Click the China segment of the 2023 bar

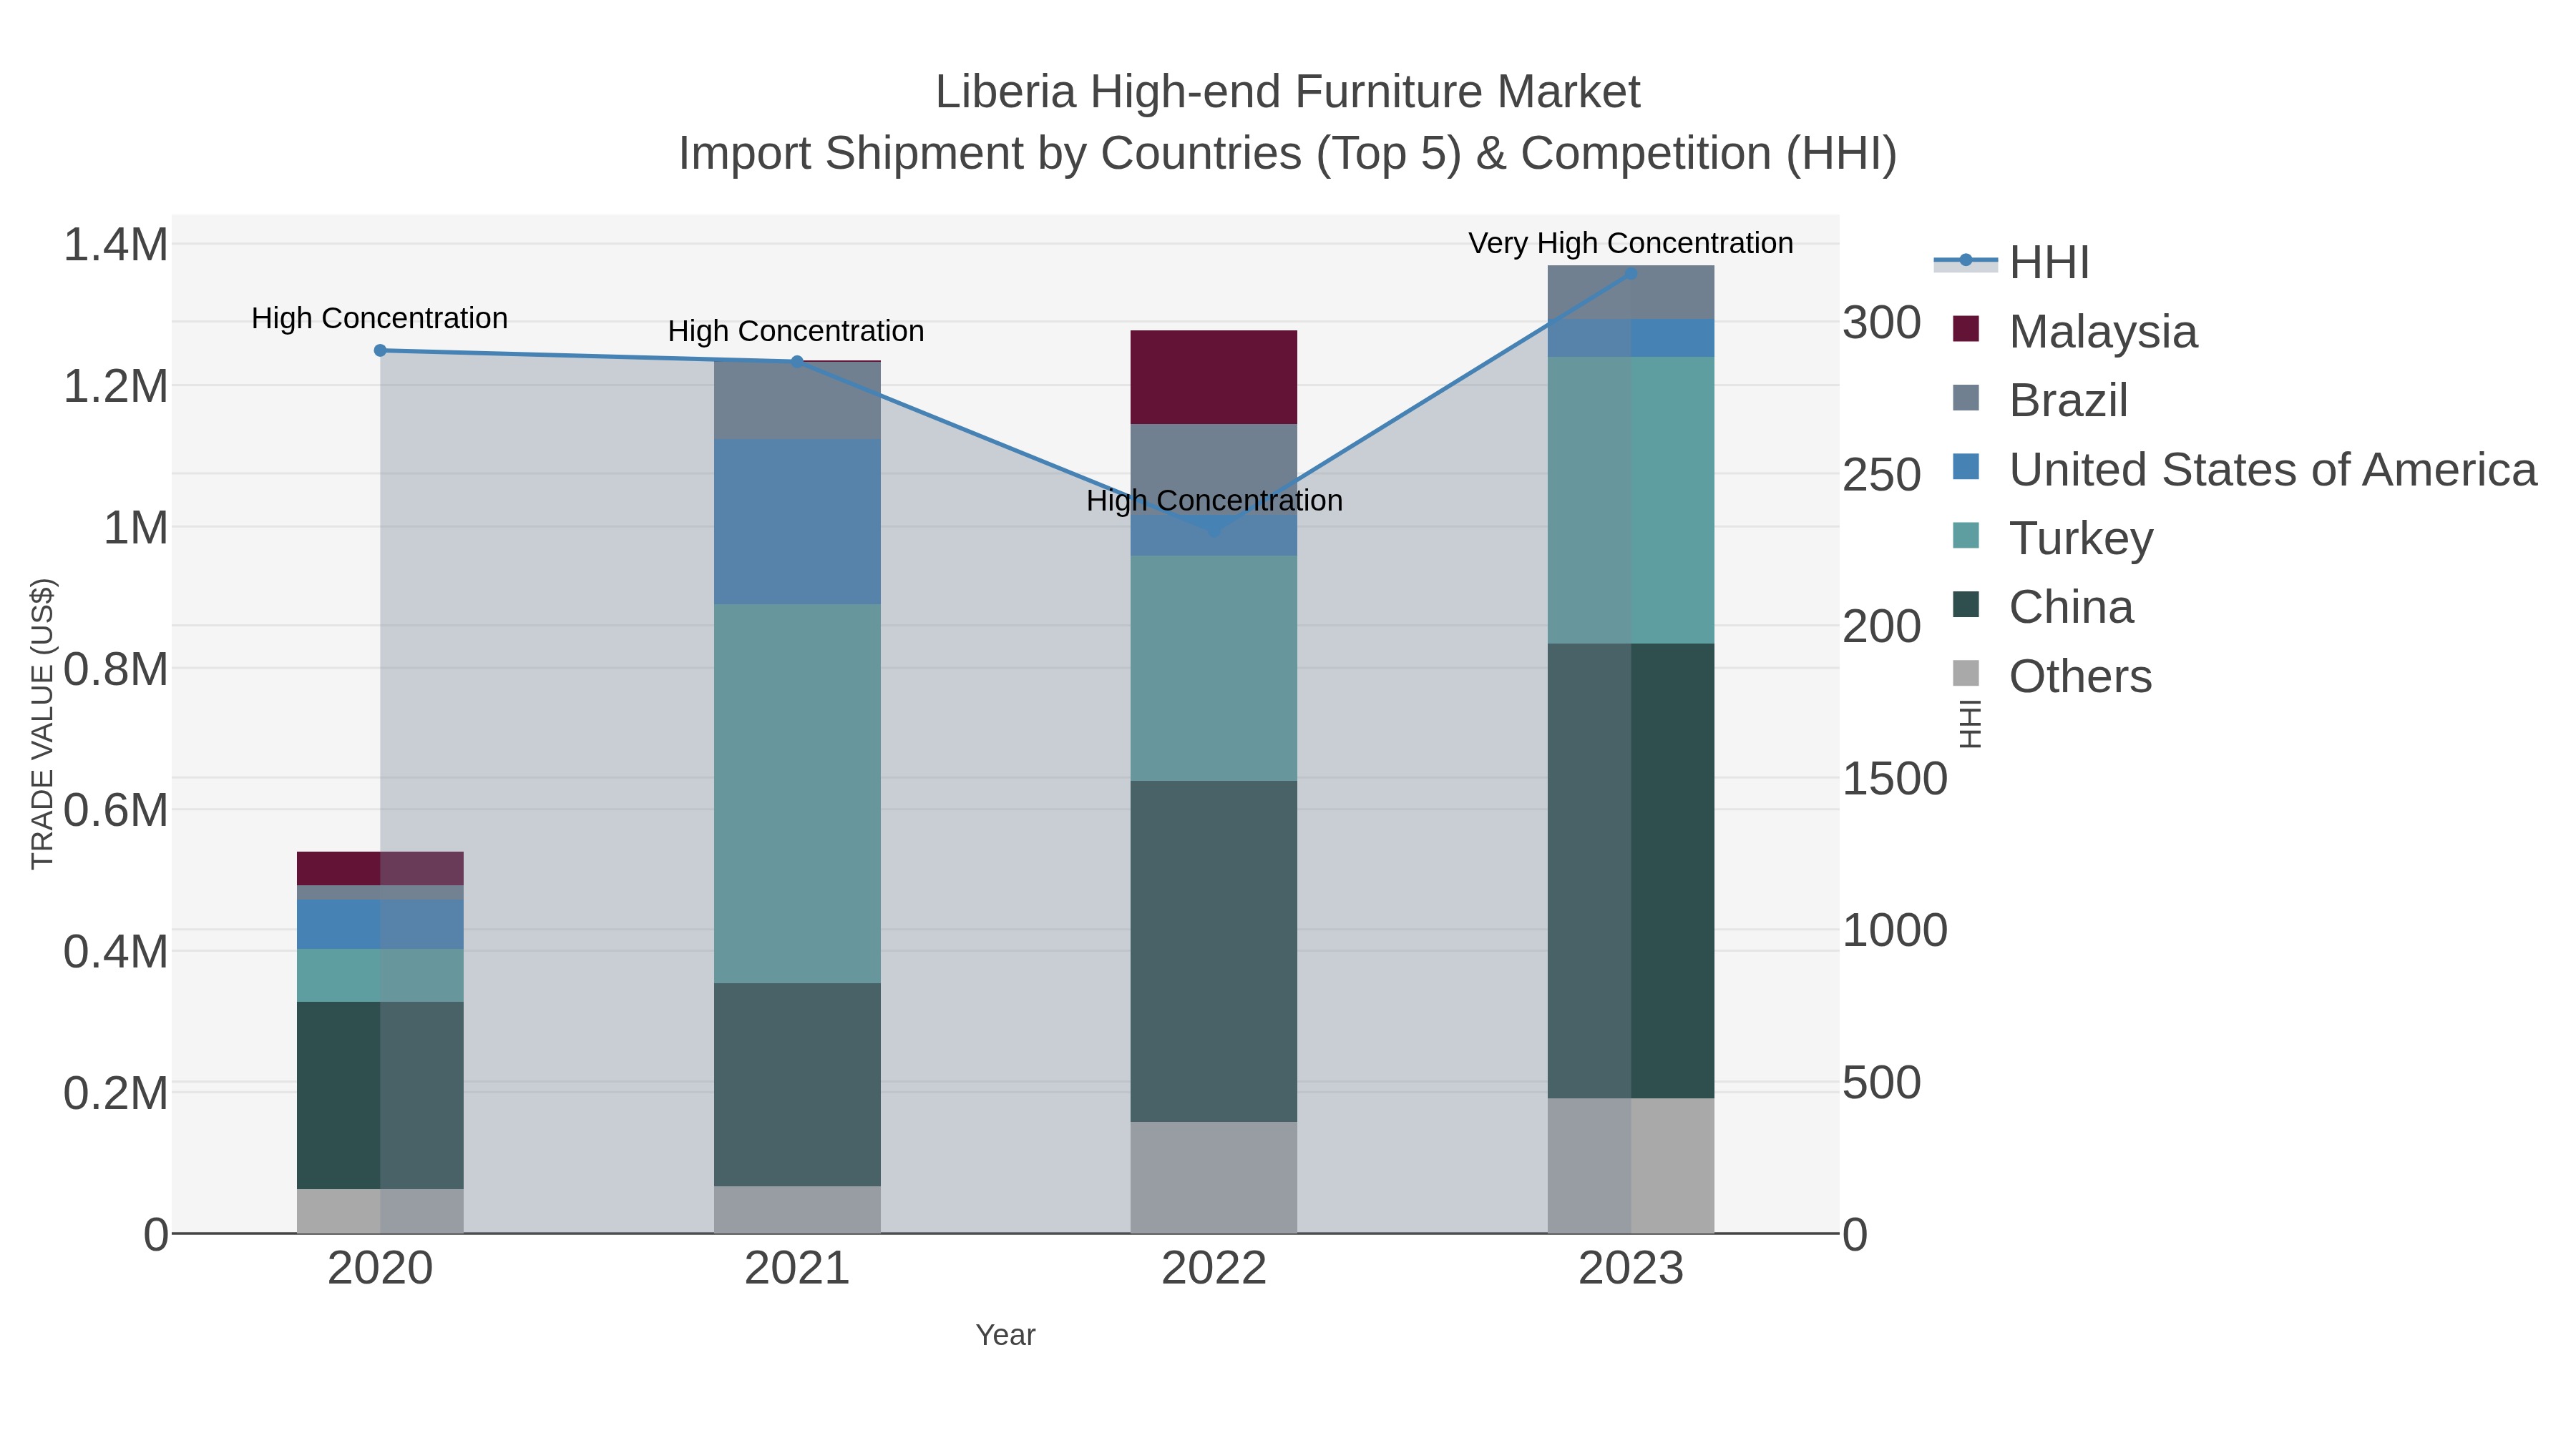coord(1631,870)
